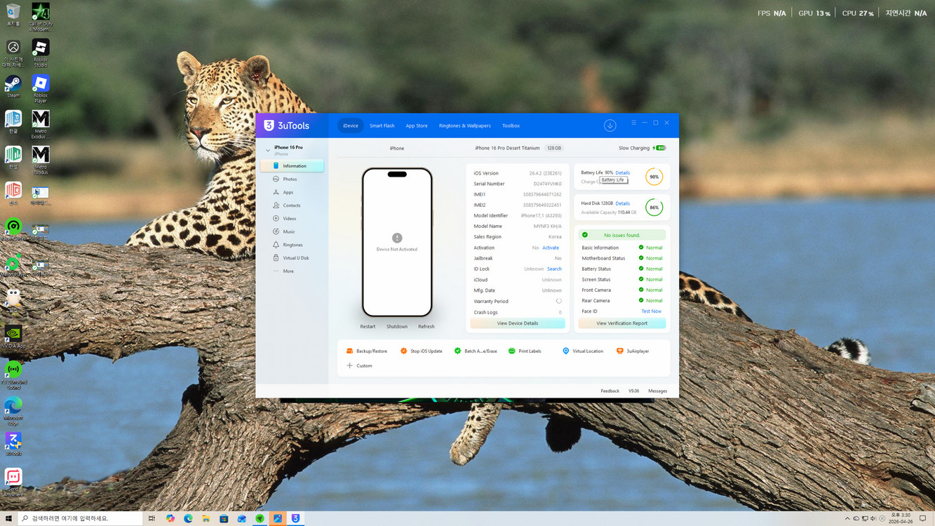Switch to the Smart Flash tab

(x=382, y=126)
